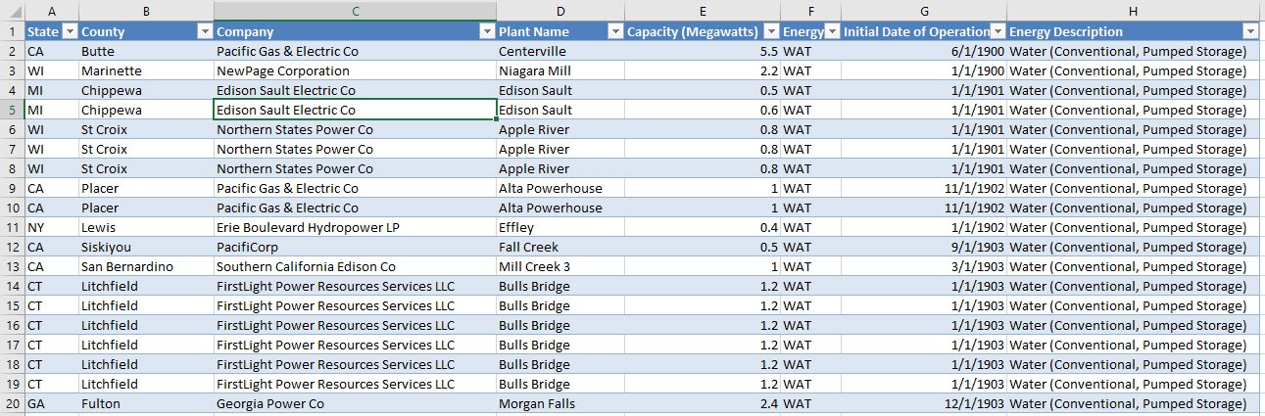Click Bulls Bridge in row 14
The height and width of the screenshot is (416, 1265).
click(560, 286)
